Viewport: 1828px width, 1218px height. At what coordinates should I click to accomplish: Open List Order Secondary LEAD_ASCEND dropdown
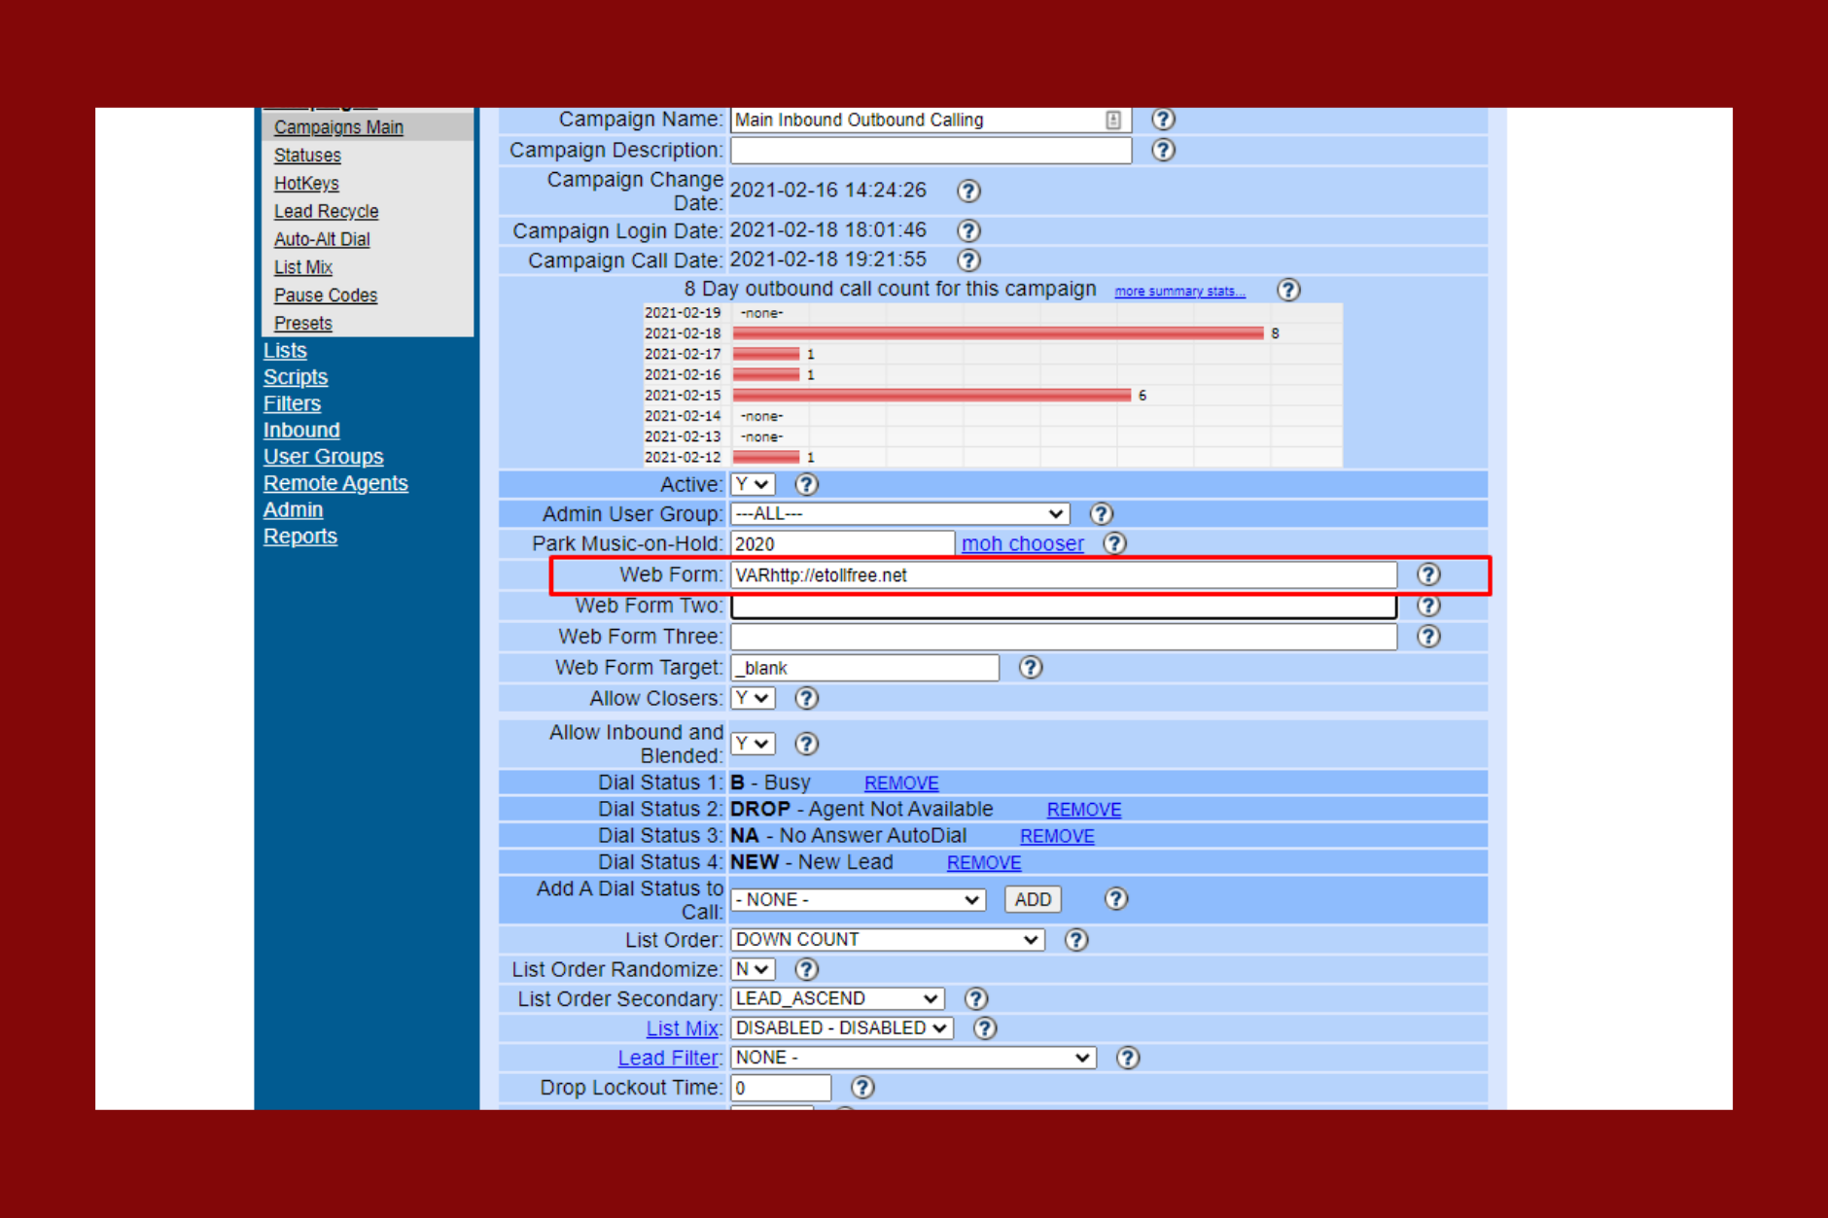click(x=837, y=998)
